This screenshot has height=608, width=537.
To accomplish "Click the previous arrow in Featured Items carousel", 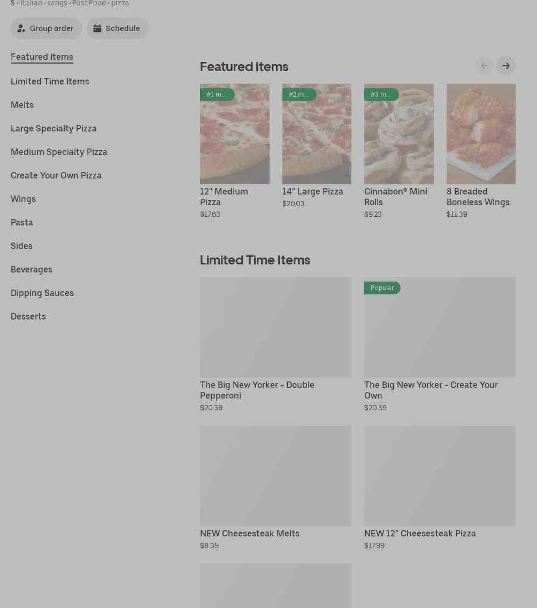I will pyautogui.click(x=485, y=66).
